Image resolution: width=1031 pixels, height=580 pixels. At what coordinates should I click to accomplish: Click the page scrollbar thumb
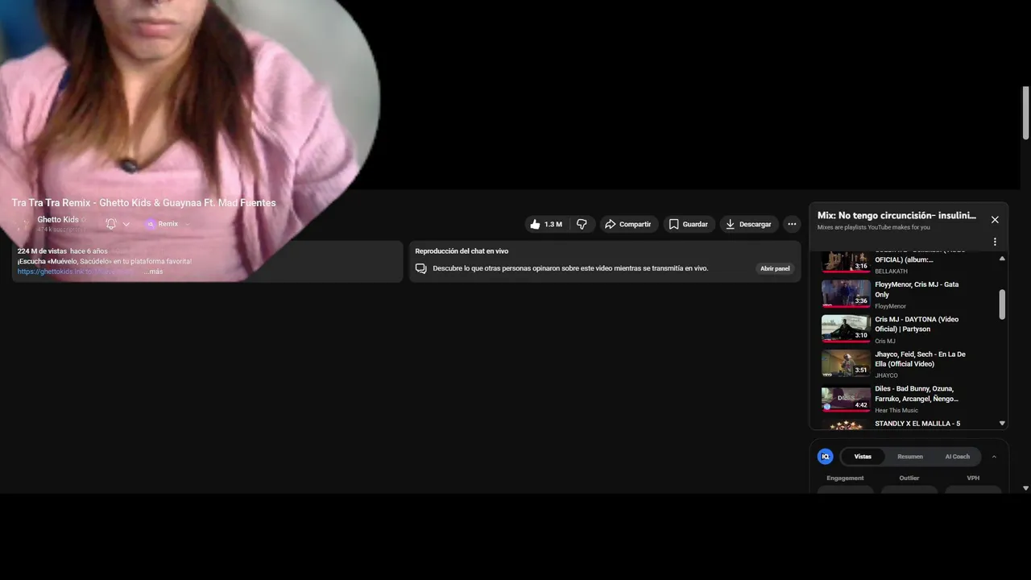pyautogui.click(x=1025, y=113)
